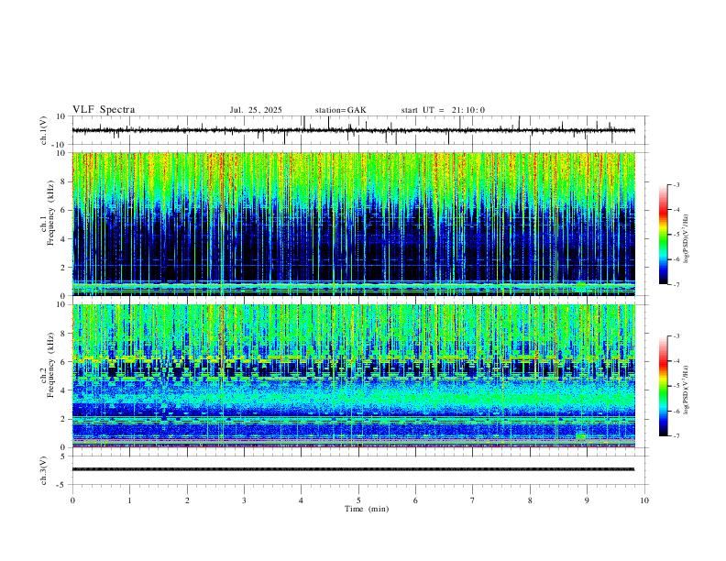Screen dimensions: 726x561
Task: Click the time axis tick label "0"
Action: [x=72, y=500]
